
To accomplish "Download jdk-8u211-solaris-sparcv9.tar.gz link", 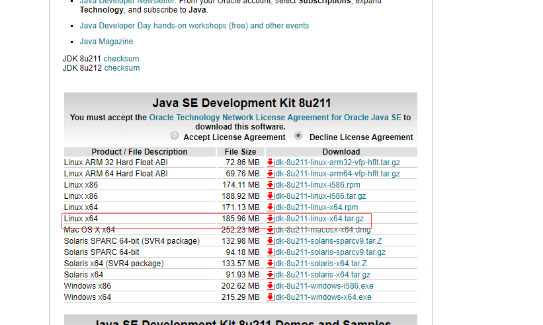I will click(x=329, y=252).
